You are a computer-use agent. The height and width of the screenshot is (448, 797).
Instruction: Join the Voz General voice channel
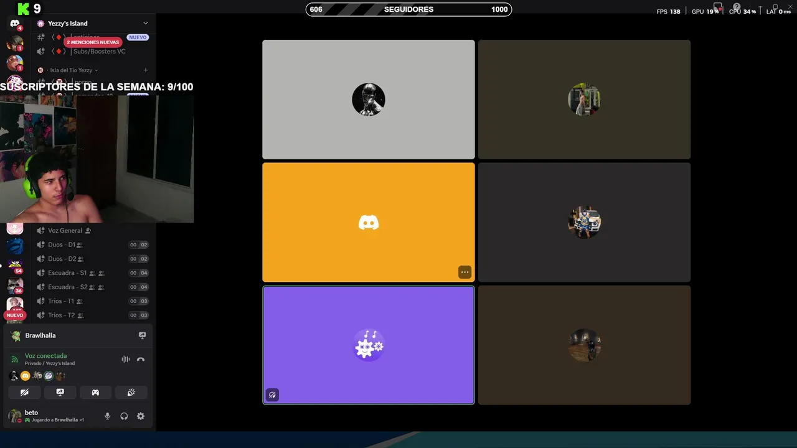coord(93,230)
